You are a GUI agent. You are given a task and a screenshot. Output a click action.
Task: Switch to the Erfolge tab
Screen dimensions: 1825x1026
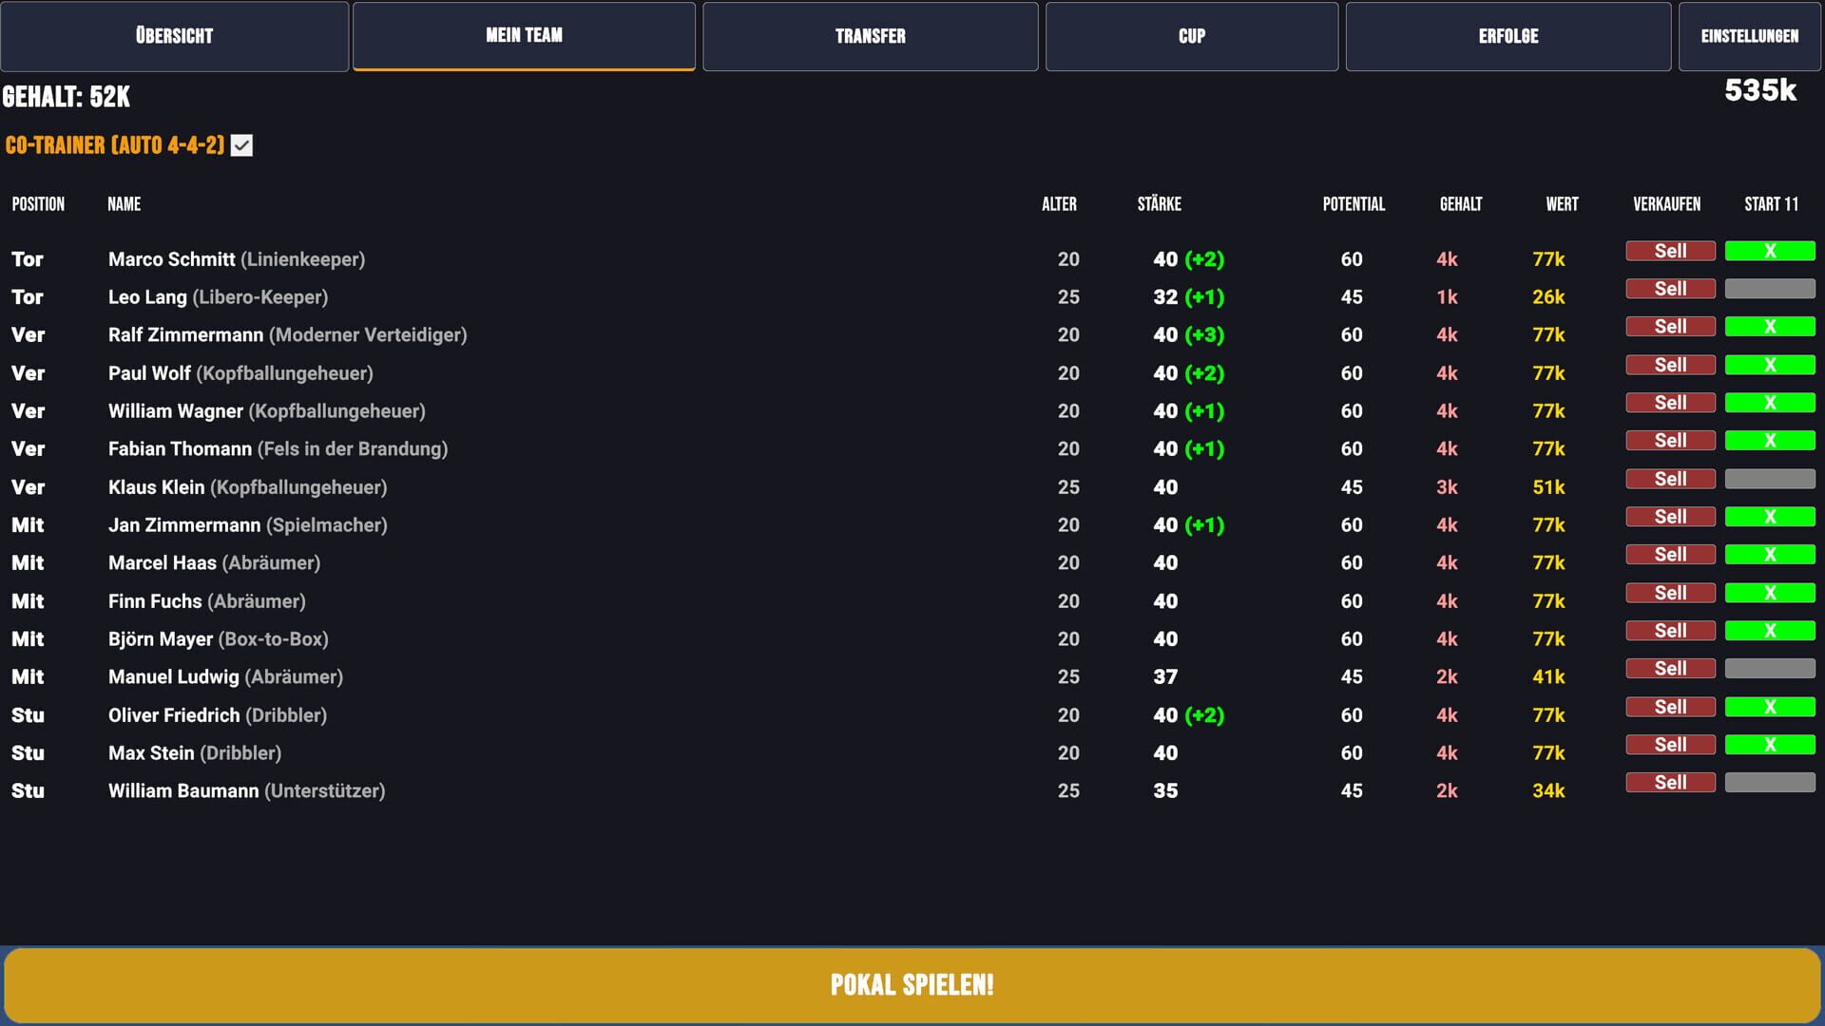[x=1508, y=36]
